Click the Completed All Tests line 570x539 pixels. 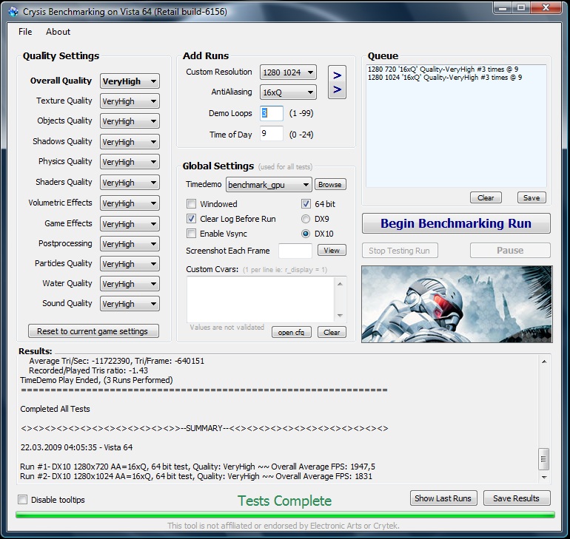pos(55,409)
